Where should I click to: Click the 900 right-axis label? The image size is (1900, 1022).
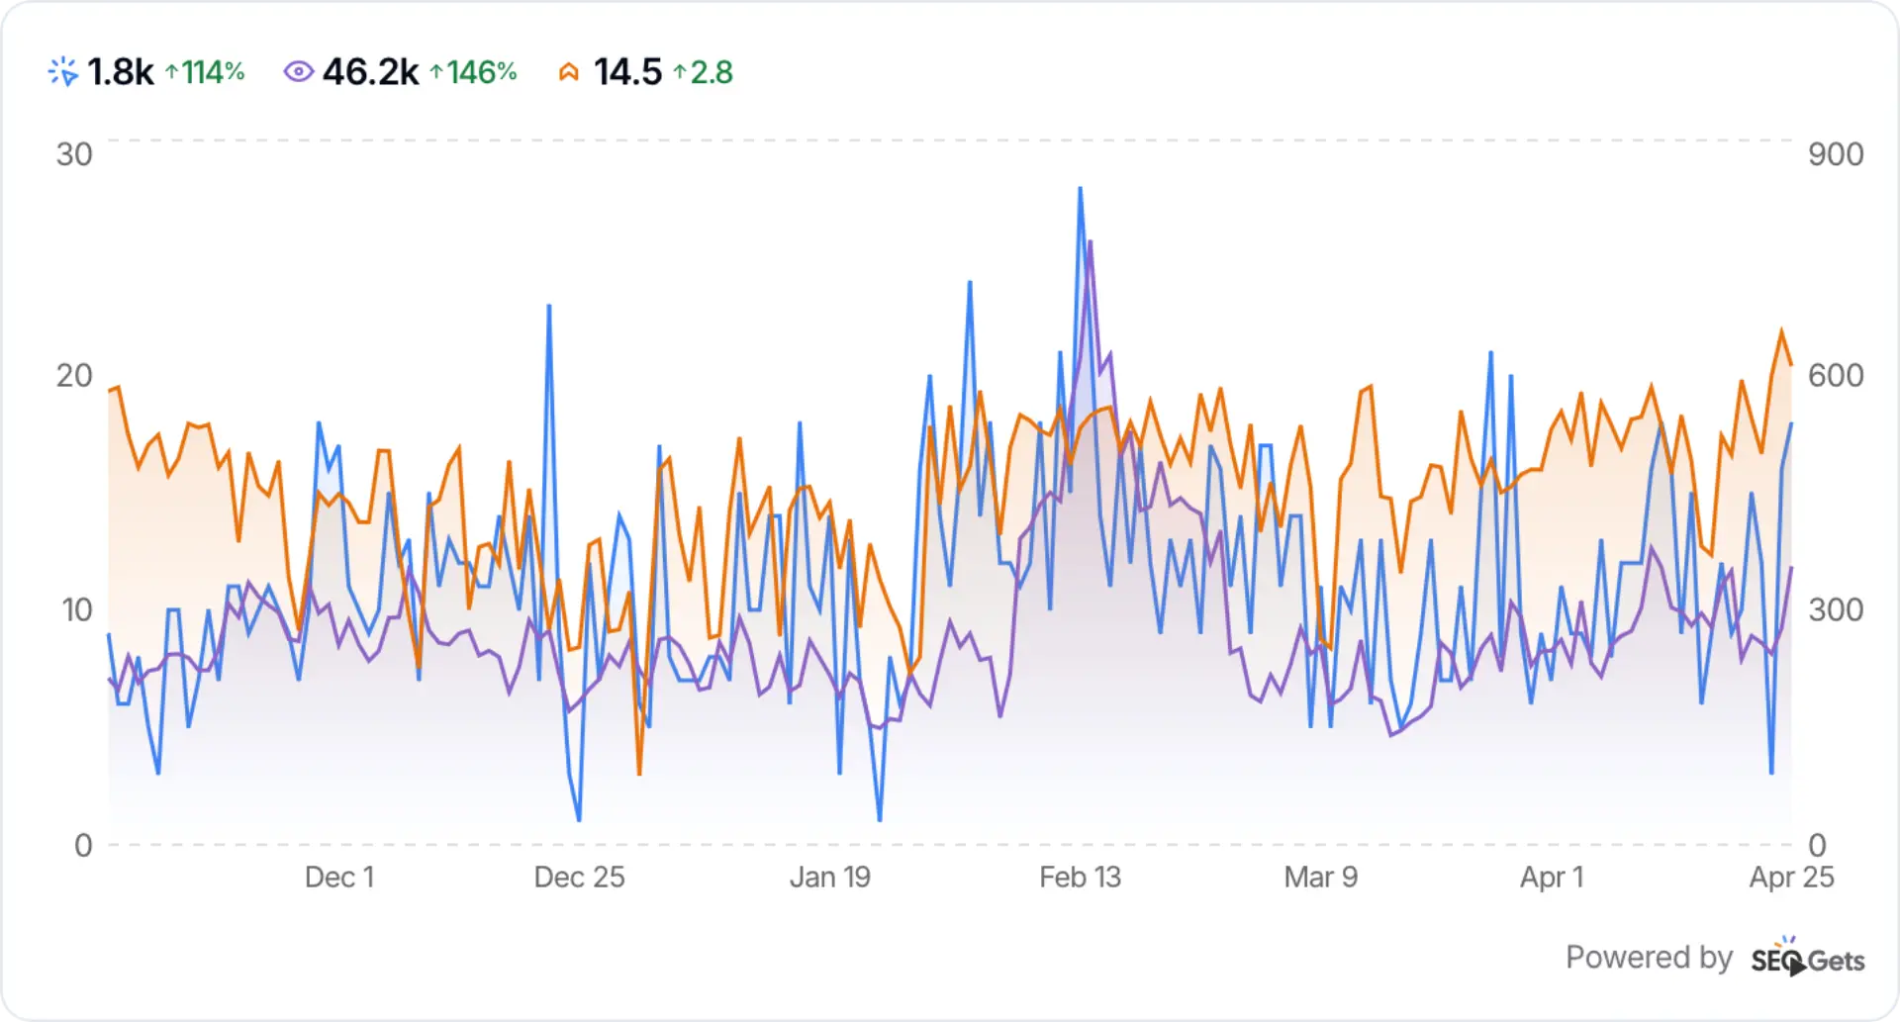point(1839,153)
